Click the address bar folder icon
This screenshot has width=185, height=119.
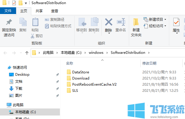coord(34,53)
